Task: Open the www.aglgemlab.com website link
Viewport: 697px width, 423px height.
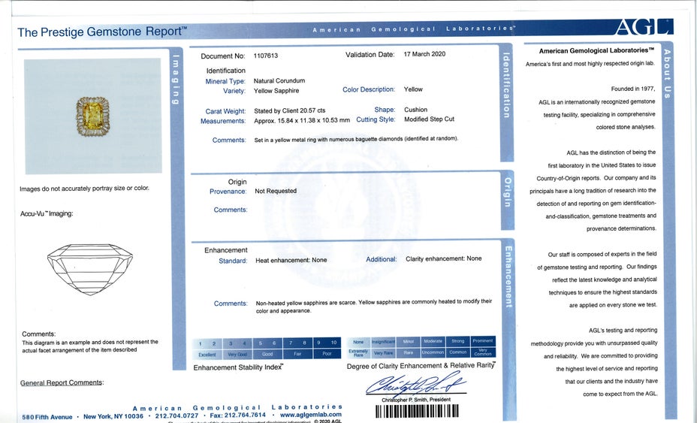Action: click(x=310, y=415)
